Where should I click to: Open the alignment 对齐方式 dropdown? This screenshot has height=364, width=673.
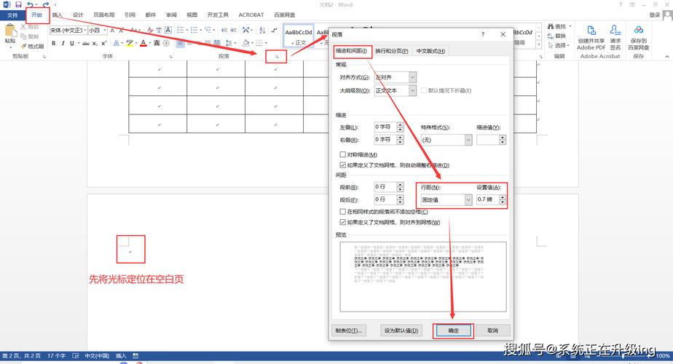click(x=412, y=77)
